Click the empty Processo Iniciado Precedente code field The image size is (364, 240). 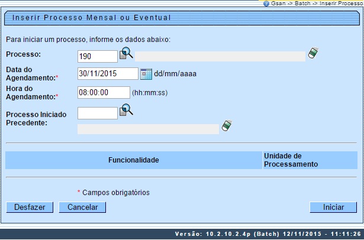tap(98, 113)
